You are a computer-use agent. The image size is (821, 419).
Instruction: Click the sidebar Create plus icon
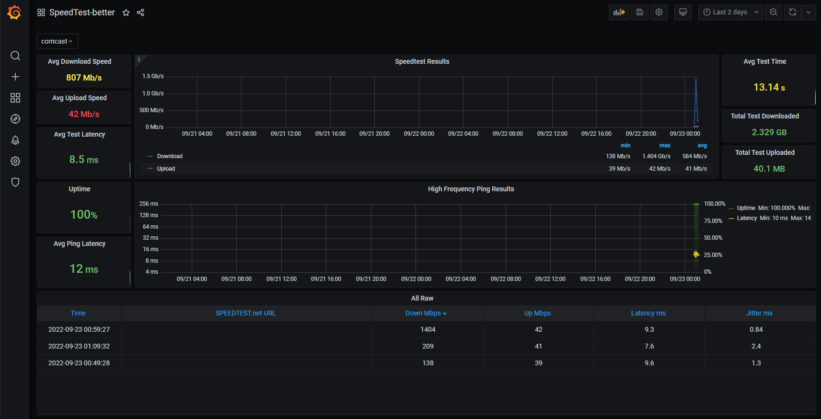[x=15, y=77]
